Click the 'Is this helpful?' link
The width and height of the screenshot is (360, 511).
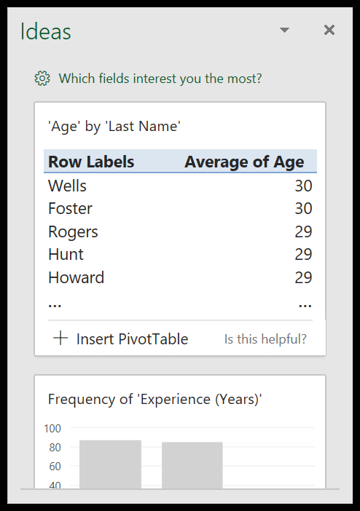(265, 339)
